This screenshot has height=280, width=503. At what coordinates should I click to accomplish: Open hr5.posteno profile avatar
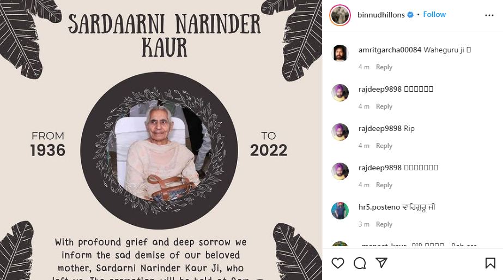click(x=340, y=211)
